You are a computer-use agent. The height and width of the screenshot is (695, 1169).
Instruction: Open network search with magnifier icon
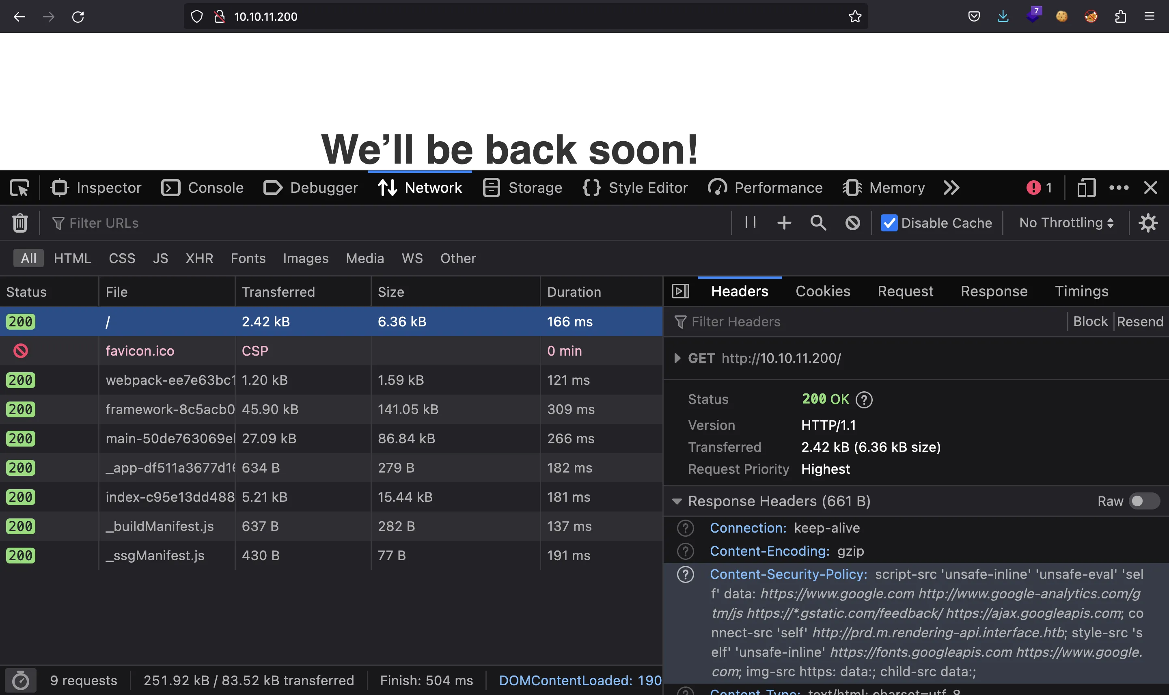(x=818, y=223)
